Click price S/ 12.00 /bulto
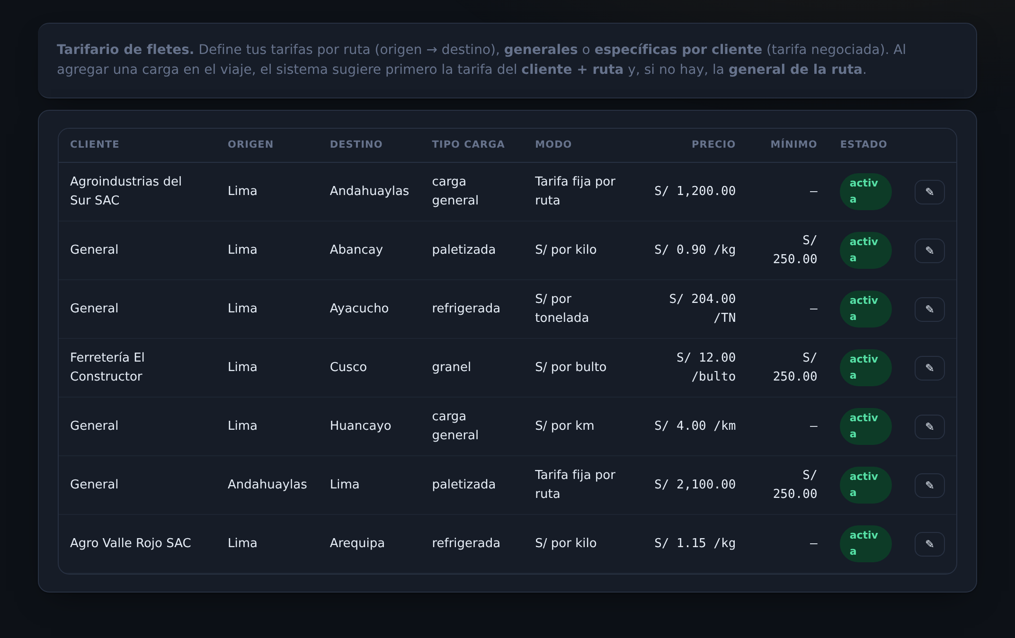Viewport: 1015px width, 638px height. (706, 367)
